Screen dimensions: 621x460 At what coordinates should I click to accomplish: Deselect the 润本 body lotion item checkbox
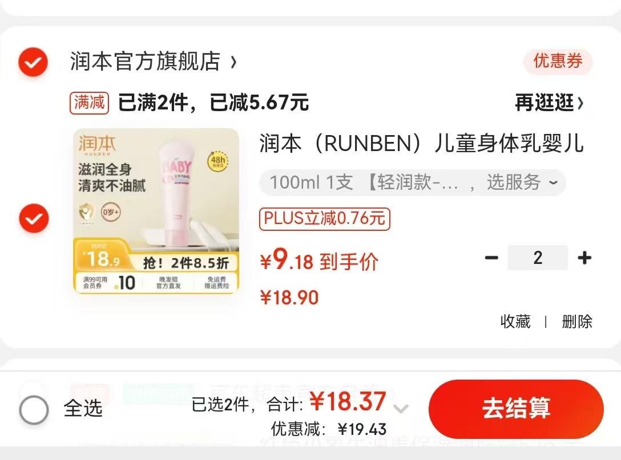(34, 218)
